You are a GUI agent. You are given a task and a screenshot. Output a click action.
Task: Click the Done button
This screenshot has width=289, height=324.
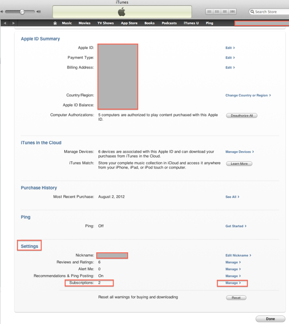pos(270,319)
